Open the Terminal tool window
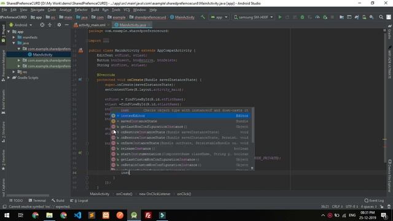The height and width of the screenshot is (221, 393). (37, 201)
